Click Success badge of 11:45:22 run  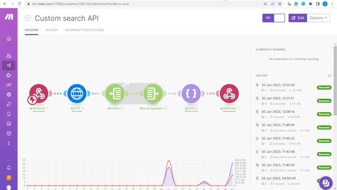(324, 141)
